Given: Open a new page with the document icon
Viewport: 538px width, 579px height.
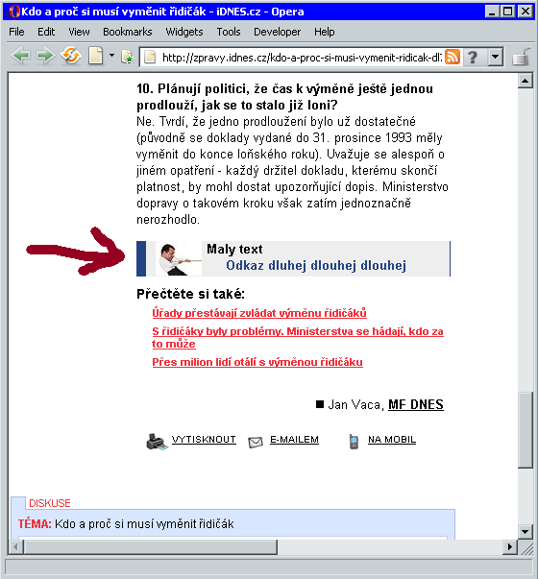Looking at the screenshot, I should pos(96,56).
